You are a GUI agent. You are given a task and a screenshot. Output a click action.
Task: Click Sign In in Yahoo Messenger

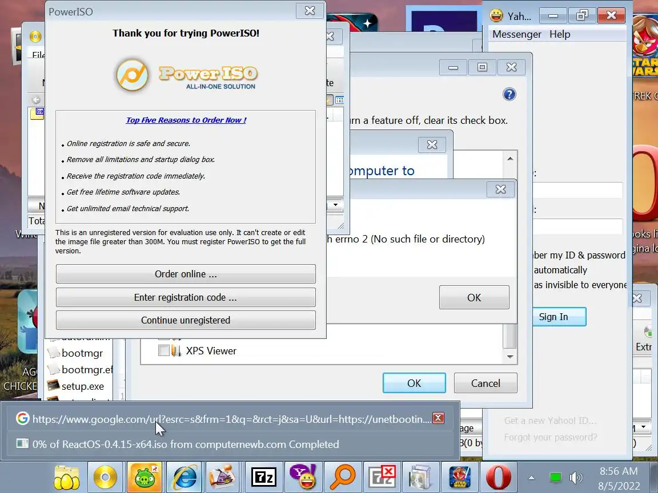tap(559, 317)
